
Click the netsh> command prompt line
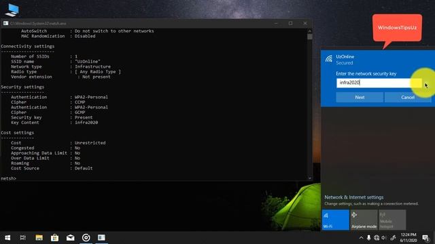tap(8, 178)
